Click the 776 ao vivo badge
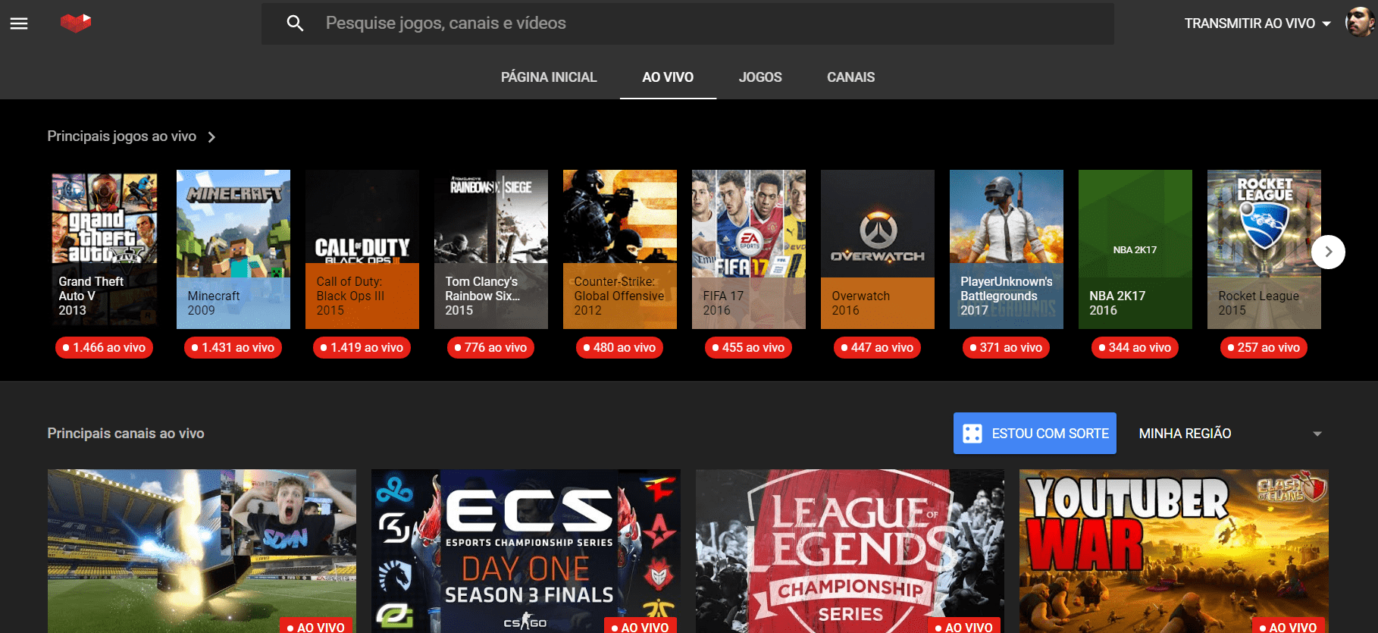 pos(491,348)
